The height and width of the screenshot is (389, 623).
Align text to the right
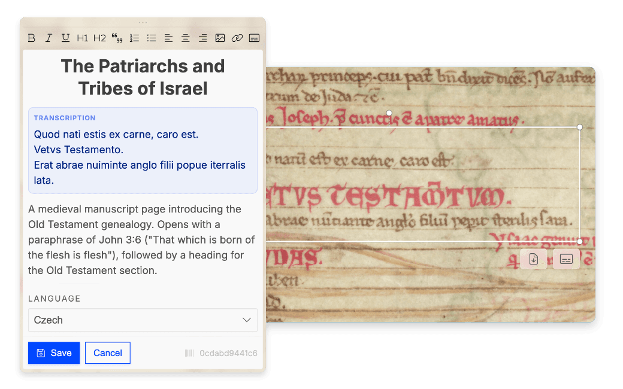(202, 38)
